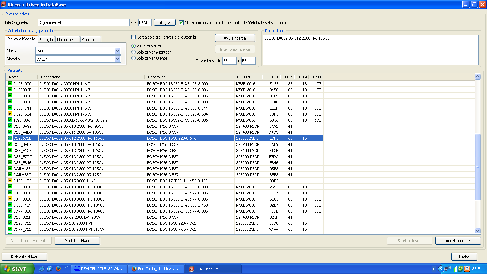Click the IT language indicator in taskbar
This screenshot has height=274, width=487.
click(x=434, y=269)
